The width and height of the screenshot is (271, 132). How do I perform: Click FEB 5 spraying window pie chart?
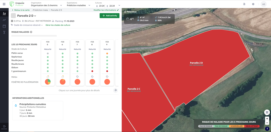[48, 82]
